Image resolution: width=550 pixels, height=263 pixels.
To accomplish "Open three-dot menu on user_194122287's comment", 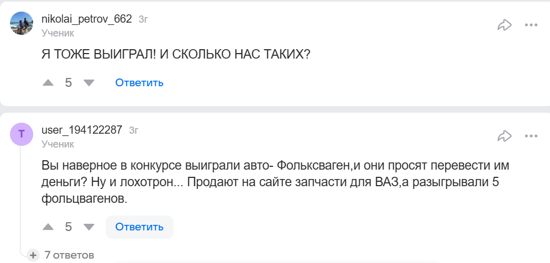I will pos(531,135).
